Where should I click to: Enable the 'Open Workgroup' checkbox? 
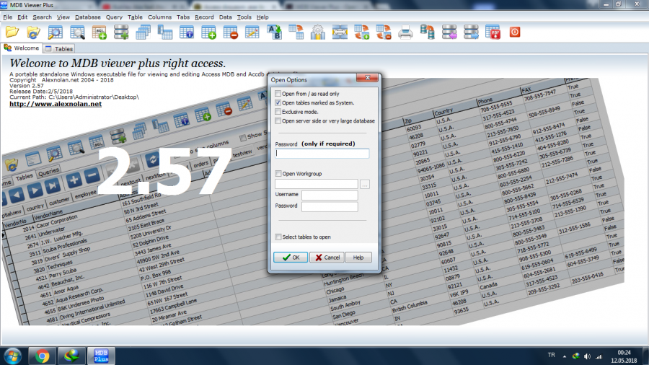(278, 174)
